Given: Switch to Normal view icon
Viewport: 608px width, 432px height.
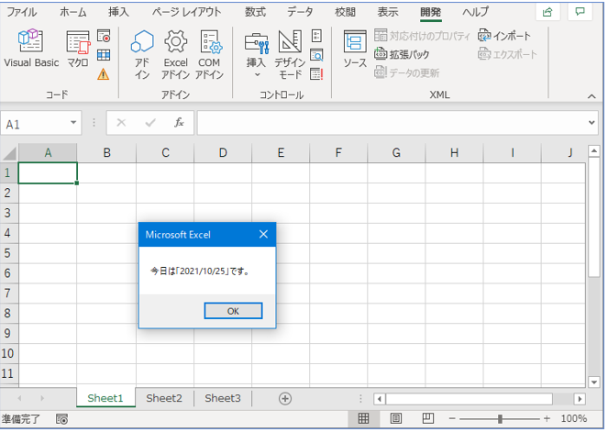Looking at the screenshot, I should pos(363,418).
